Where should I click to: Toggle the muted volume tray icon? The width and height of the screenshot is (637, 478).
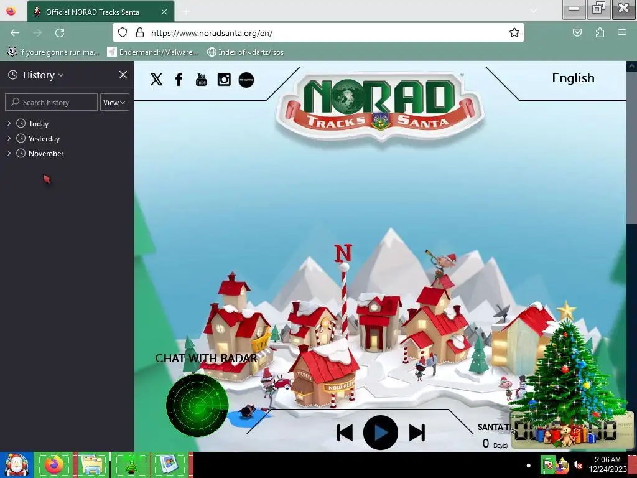(577, 464)
